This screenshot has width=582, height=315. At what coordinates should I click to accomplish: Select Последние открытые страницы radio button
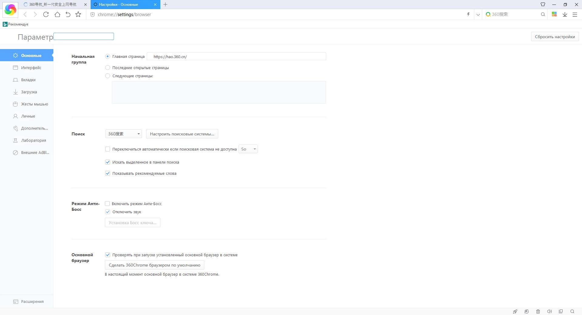(108, 68)
